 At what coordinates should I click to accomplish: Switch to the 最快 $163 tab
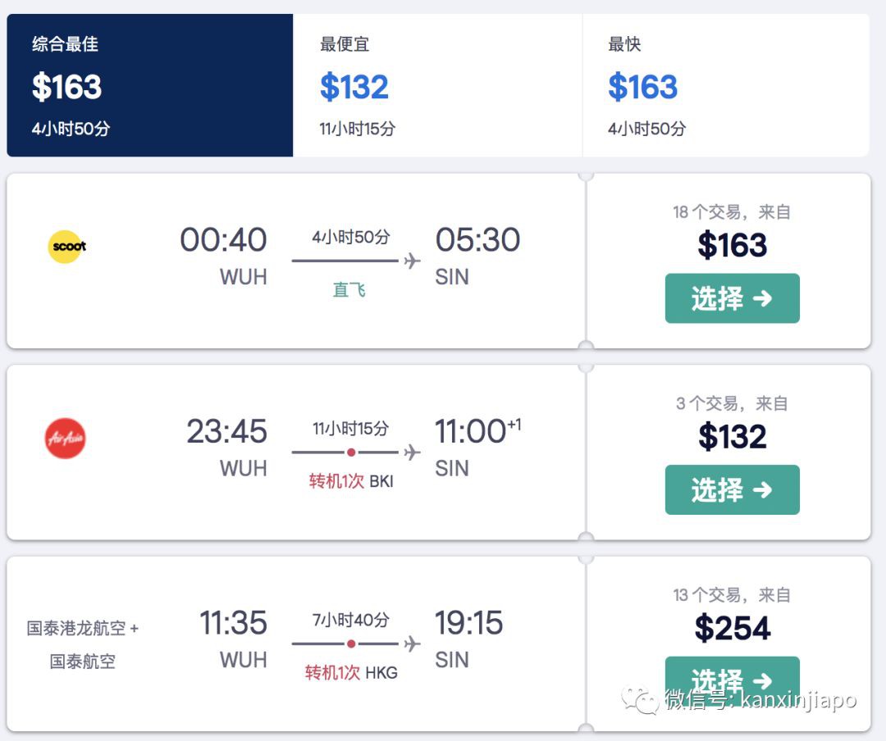pos(725,85)
